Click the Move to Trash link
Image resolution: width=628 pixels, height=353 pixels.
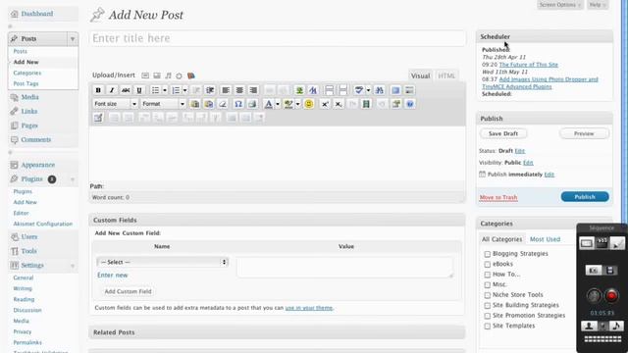click(x=498, y=197)
